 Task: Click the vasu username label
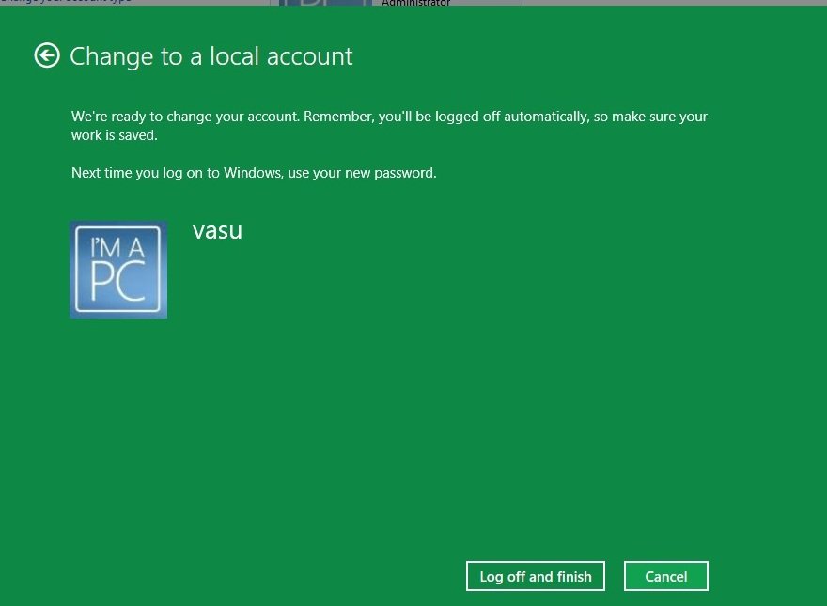(x=217, y=230)
